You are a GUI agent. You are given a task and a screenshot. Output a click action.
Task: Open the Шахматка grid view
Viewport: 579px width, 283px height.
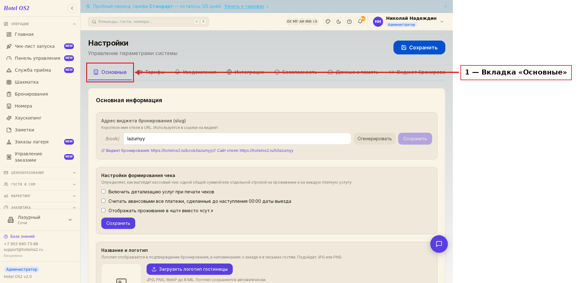[40, 82]
